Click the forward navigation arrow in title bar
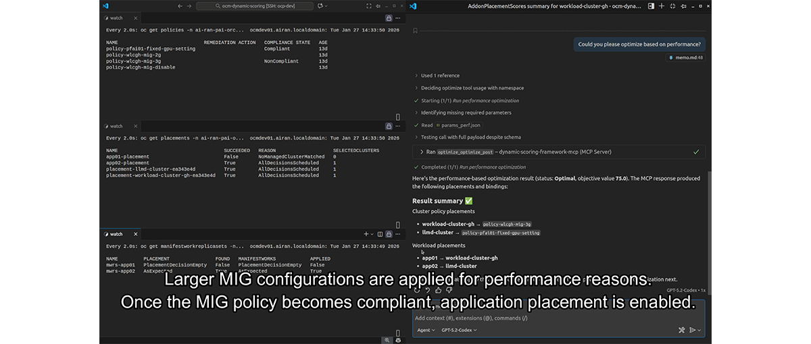 point(189,6)
